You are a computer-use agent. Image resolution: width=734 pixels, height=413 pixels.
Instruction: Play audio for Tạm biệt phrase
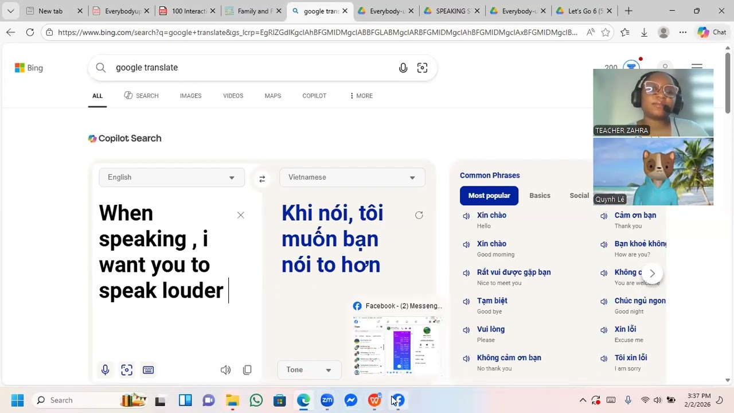click(466, 301)
